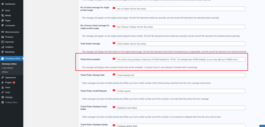Viewport: 265px width, 127px height.
Task: Open the Dashboard page
Action: click(x=10, y=4)
